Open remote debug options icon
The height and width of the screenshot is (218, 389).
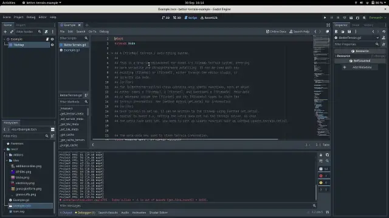pyautogui.click(x=345, y=18)
